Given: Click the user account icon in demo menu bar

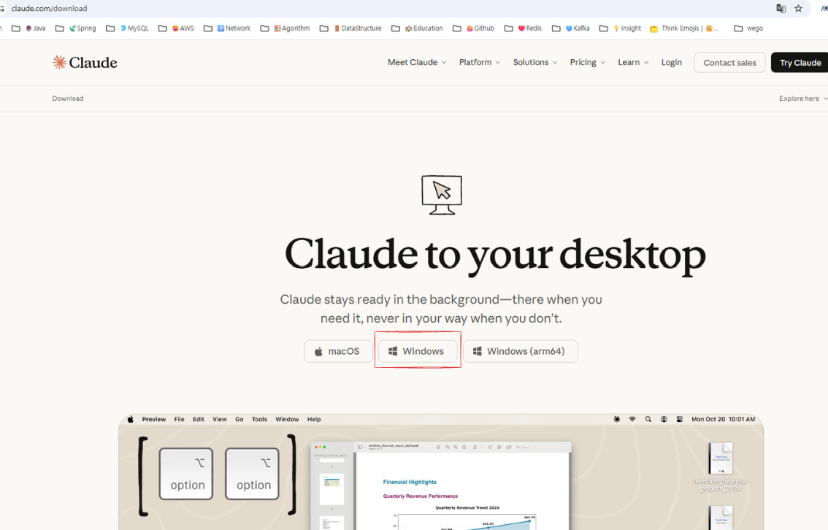Looking at the screenshot, I should pos(664,419).
